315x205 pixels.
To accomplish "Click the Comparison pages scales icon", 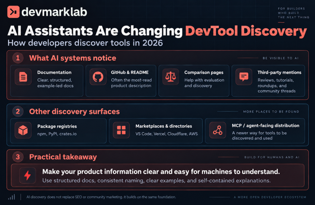I will (170, 77).
